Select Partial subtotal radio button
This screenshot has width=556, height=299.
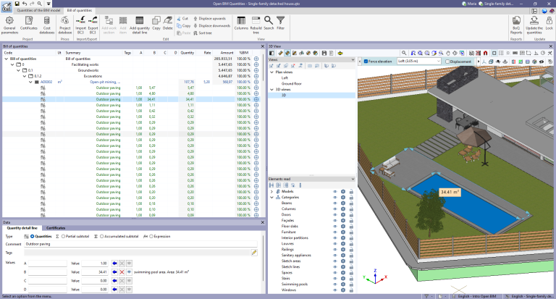click(64, 236)
